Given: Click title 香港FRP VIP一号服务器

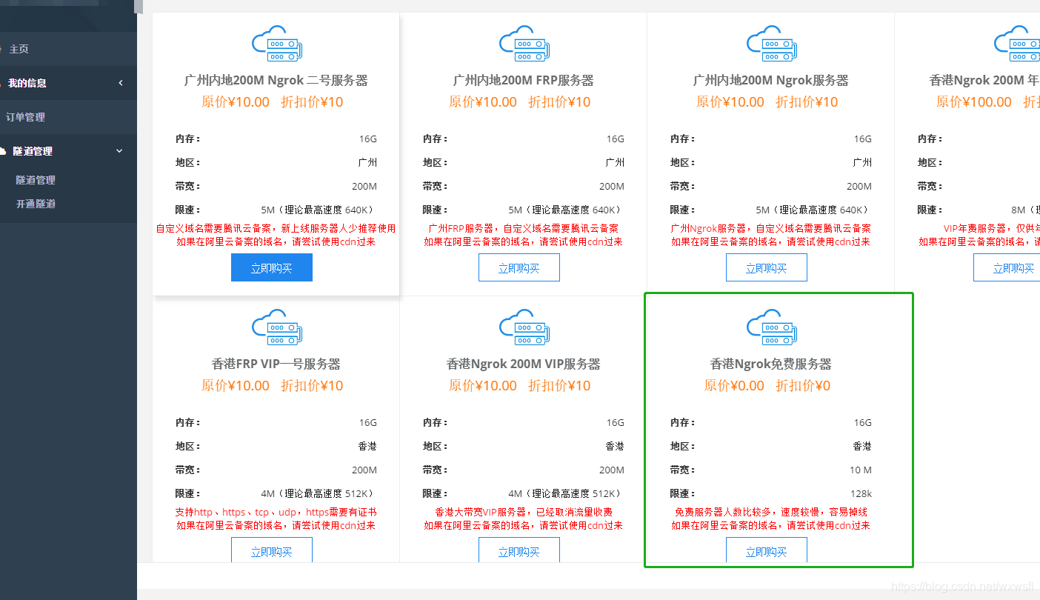Looking at the screenshot, I should (276, 364).
